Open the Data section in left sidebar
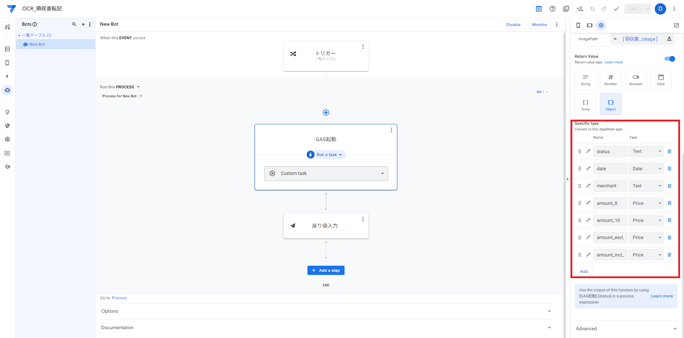 [7, 49]
